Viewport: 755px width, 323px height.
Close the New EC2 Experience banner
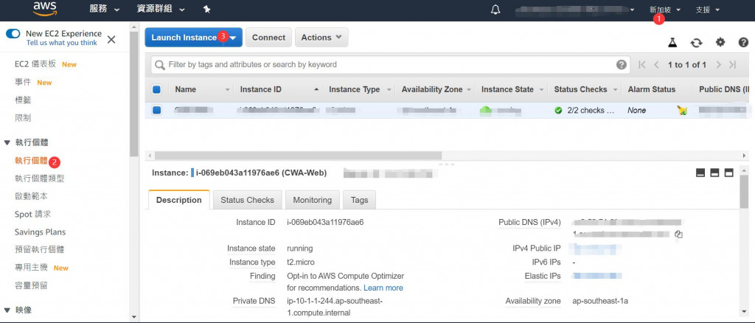111,39
